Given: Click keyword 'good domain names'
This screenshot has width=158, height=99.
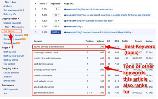Looking at the screenshot, I should click(x=44, y=93).
